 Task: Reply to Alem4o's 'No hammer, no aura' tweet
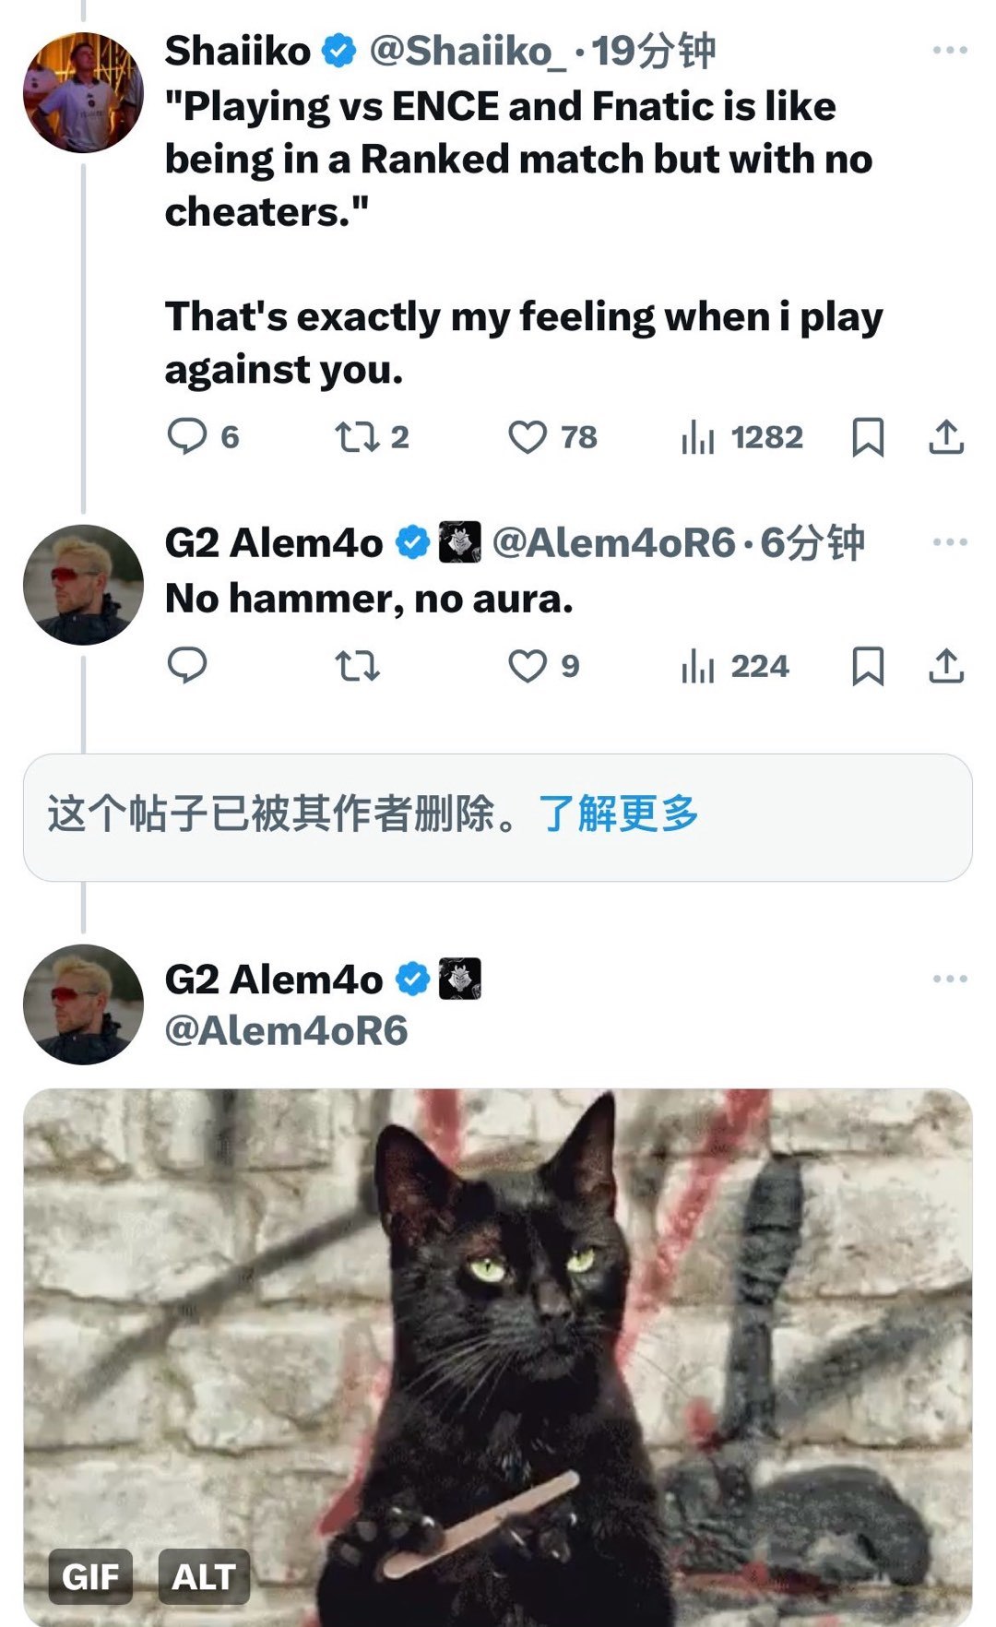point(187,665)
